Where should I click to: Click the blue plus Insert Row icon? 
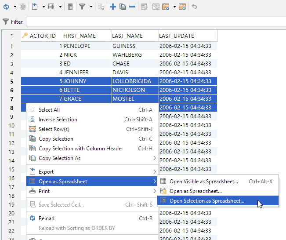tap(113, 7)
